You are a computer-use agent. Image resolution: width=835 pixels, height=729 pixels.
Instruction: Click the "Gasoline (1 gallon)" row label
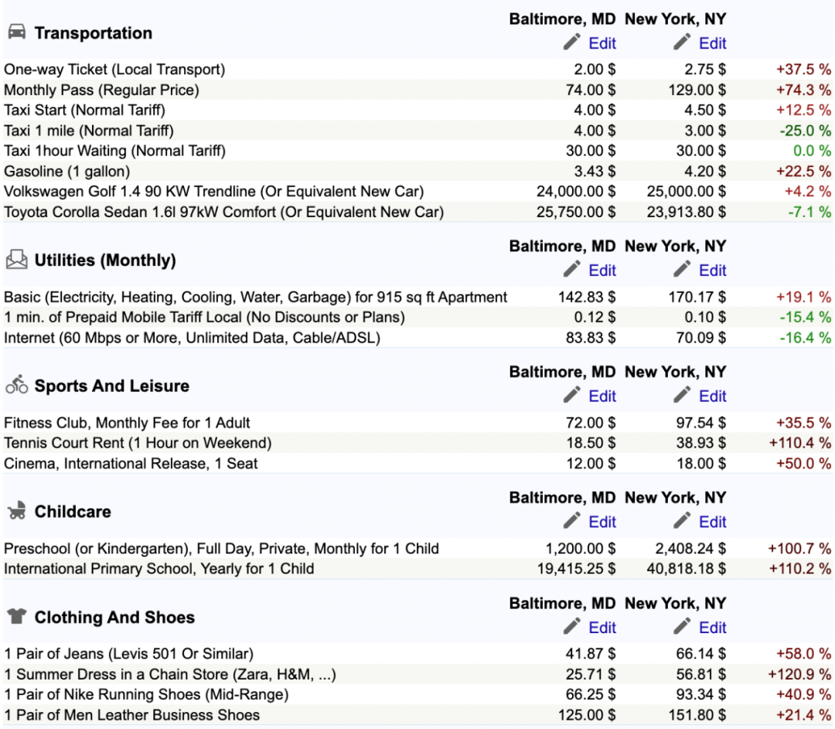(66, 172)
